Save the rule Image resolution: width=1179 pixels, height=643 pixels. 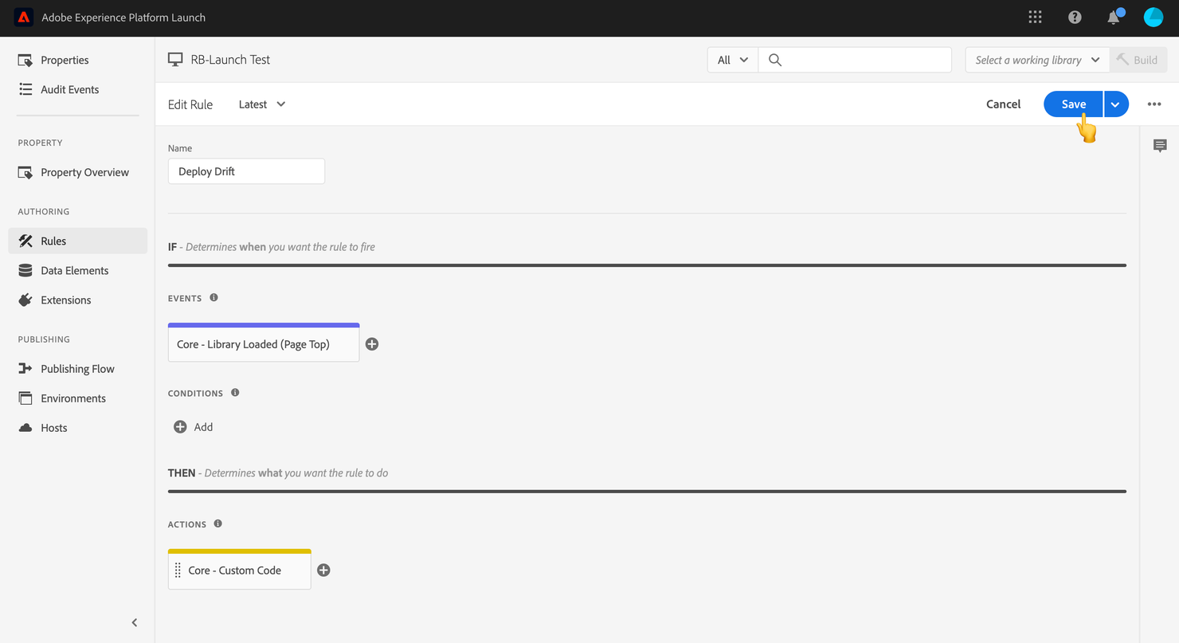pos(1073,104)
